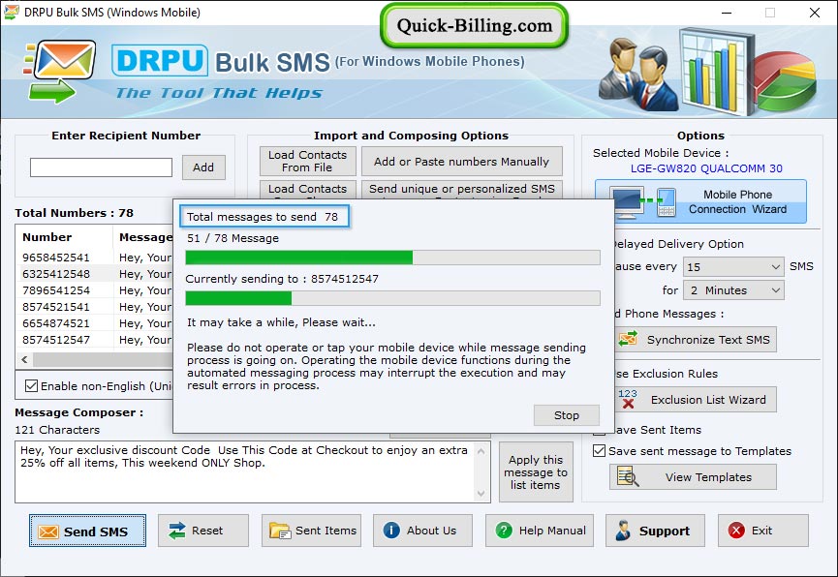
Task: Click Add or Paste numbers Manually
Action: coord(462,161)
